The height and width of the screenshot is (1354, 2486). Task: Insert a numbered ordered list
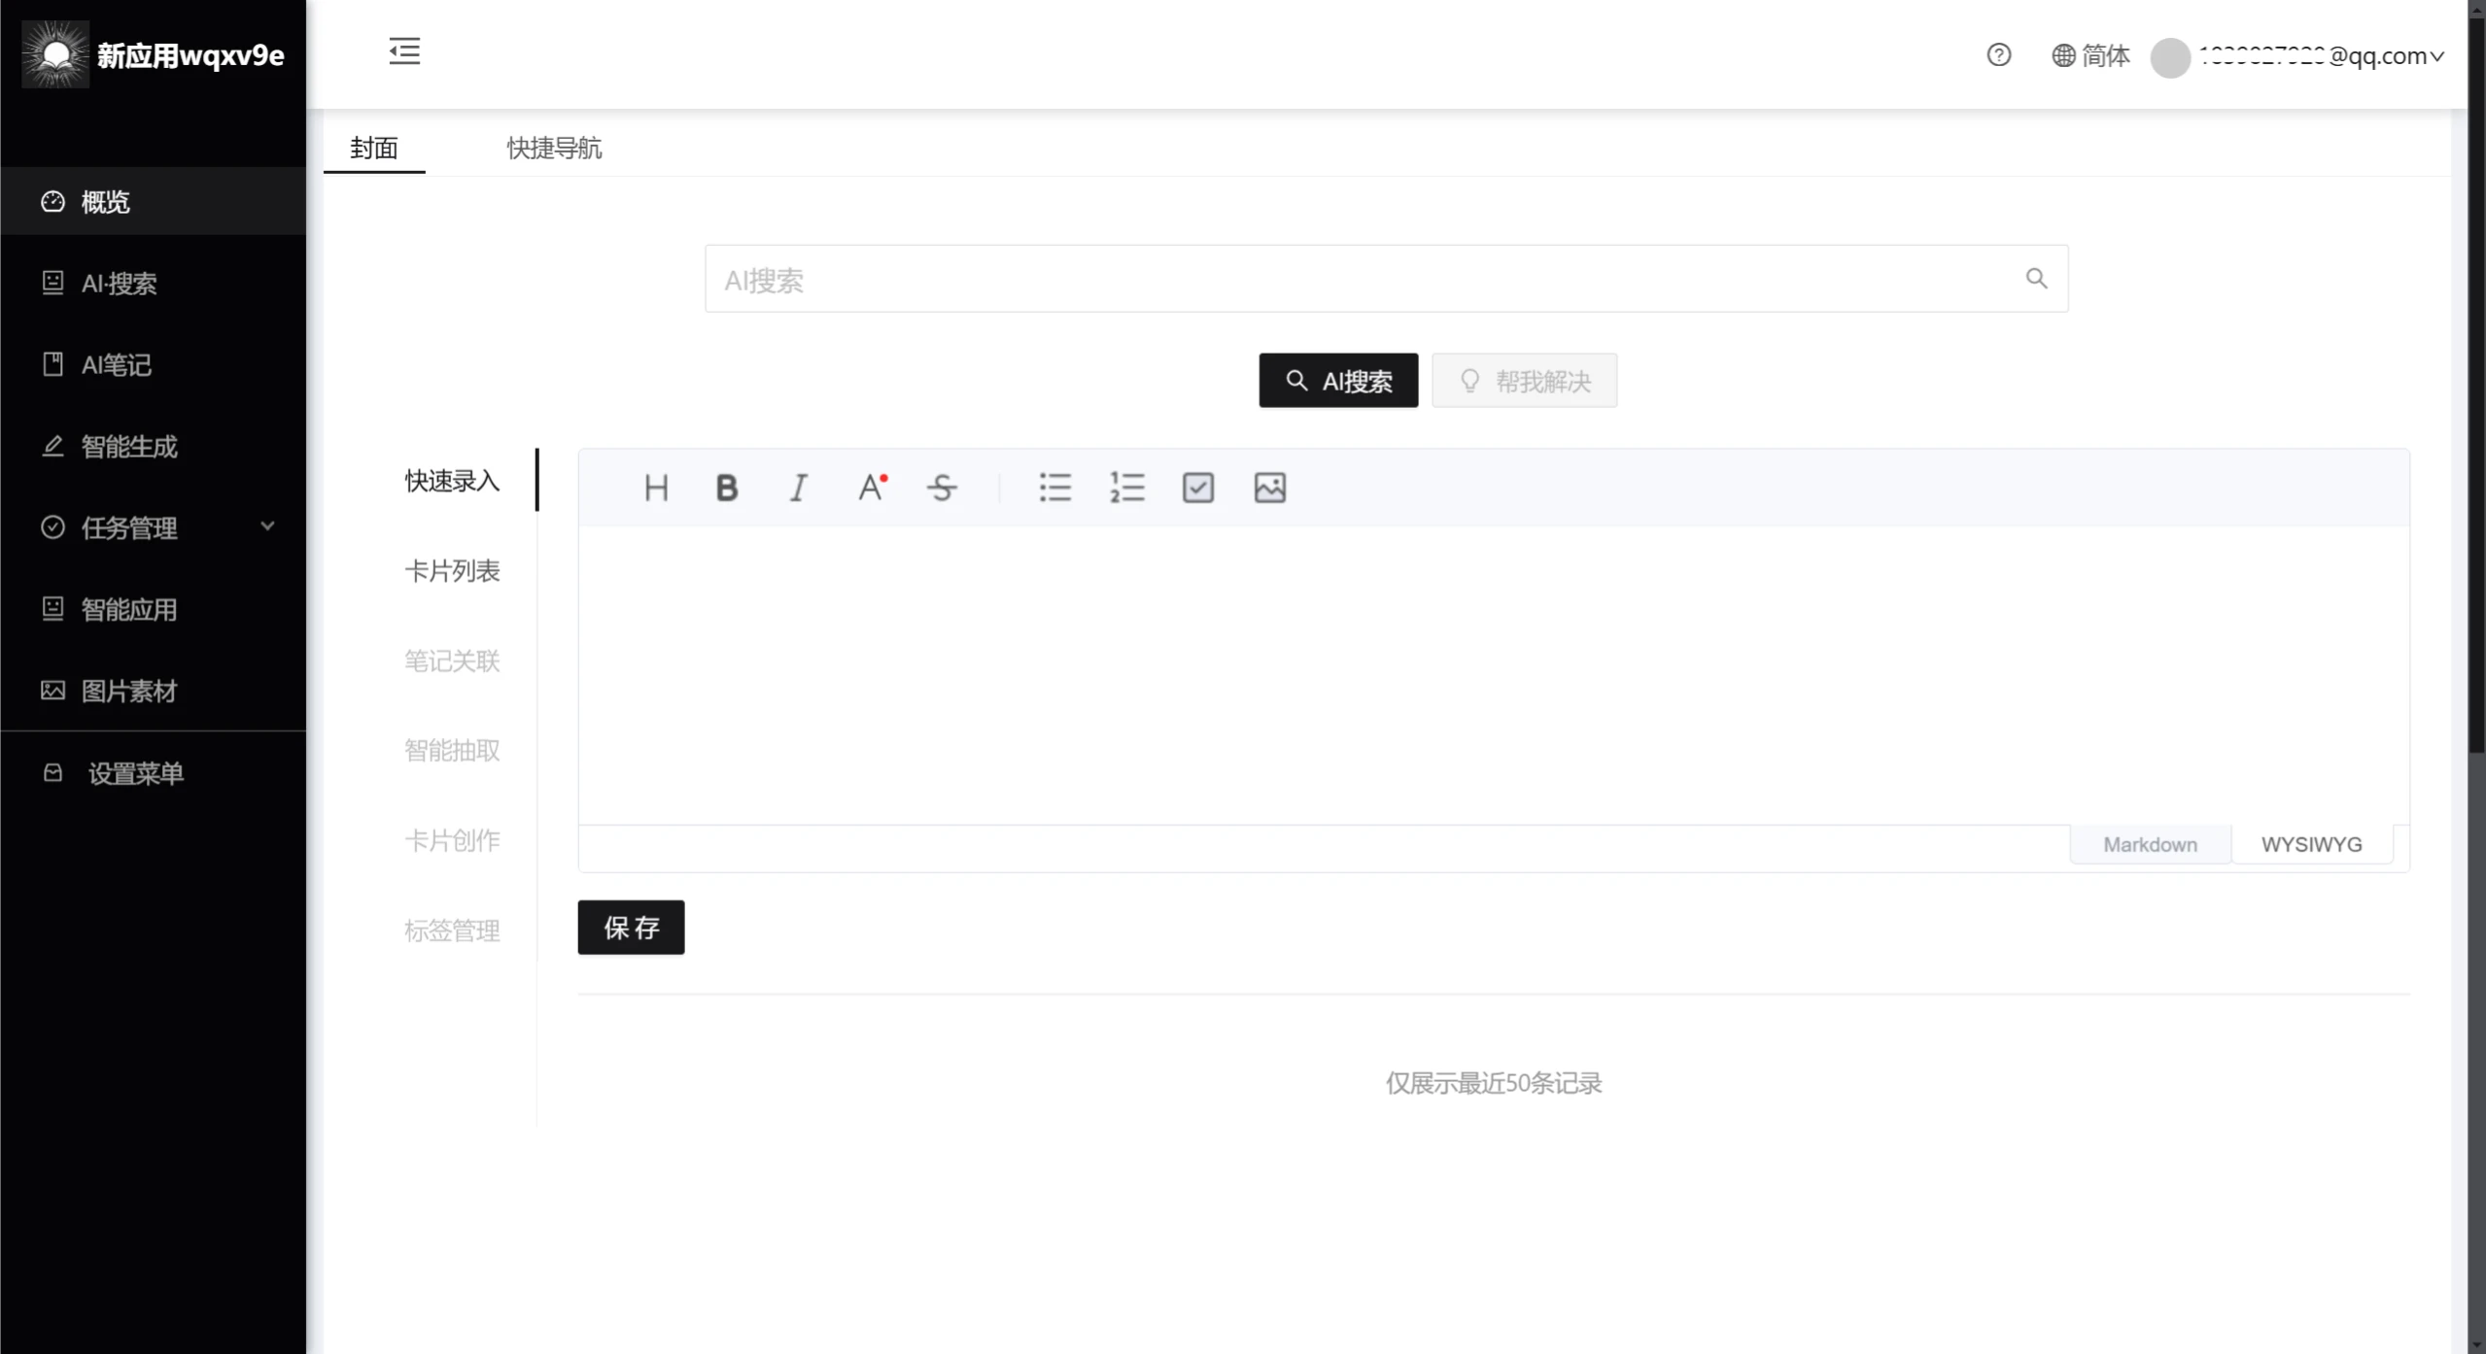pos(1126,488)
